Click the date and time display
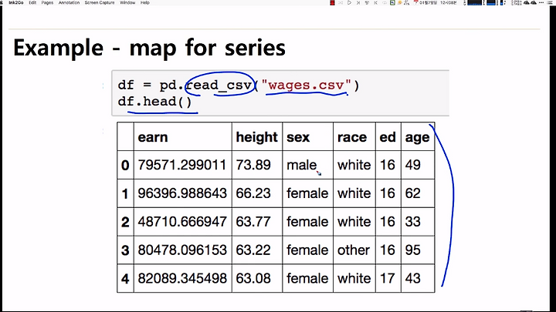The height and width of the screenshot is (312, 556). [x=439, y=2]
